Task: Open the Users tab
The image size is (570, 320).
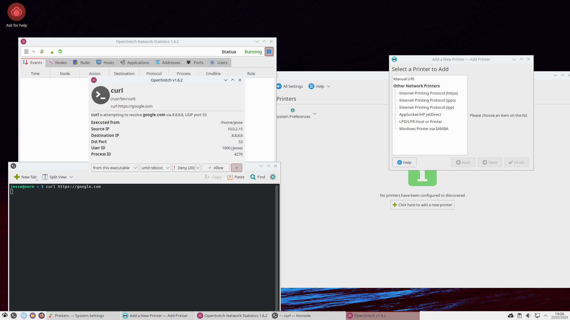Action: [x=219, y=63]
